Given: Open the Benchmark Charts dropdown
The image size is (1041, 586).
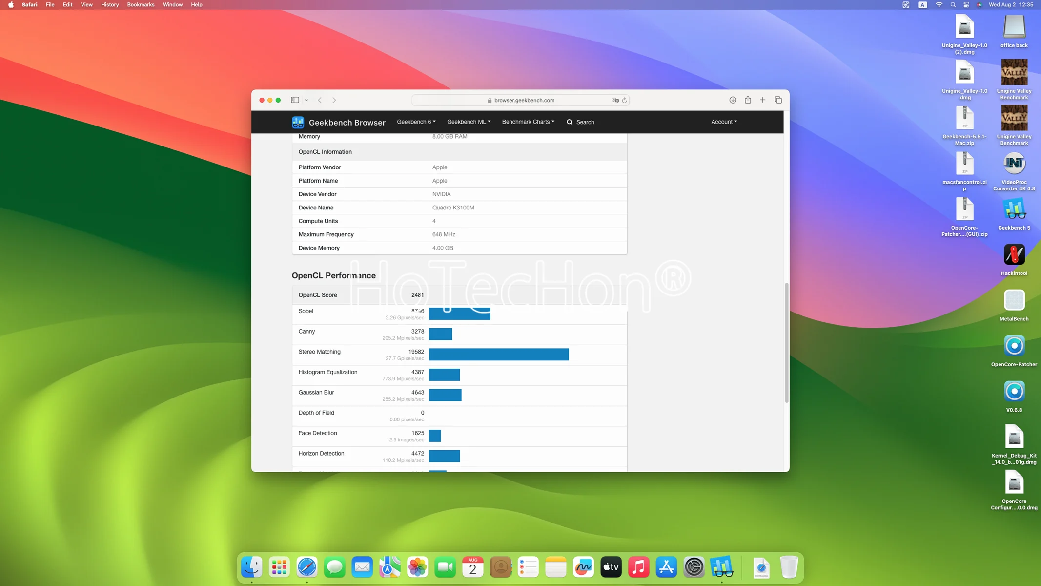Looking at the screenshot, I should click(x=528, y=122).
